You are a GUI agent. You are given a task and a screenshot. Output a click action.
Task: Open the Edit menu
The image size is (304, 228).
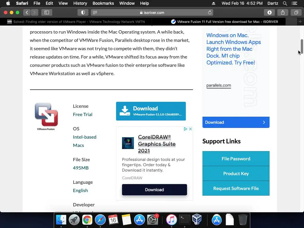(x=49, y=3)
